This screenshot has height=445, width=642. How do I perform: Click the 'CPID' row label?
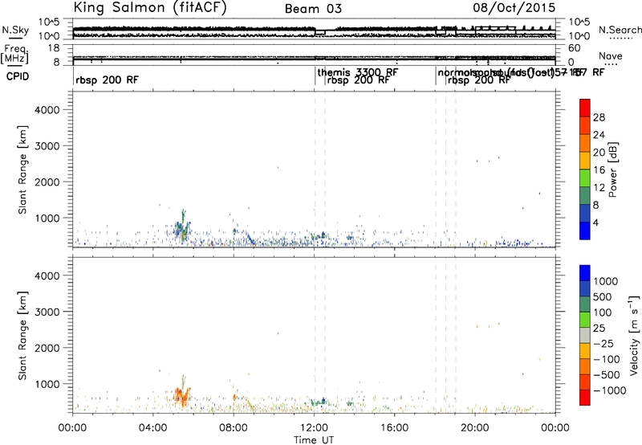[x=18, y=76]
